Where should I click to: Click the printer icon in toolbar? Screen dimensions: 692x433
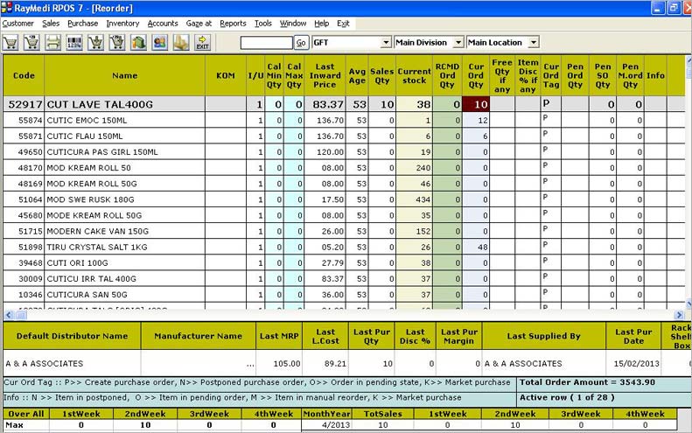[52, 42]
